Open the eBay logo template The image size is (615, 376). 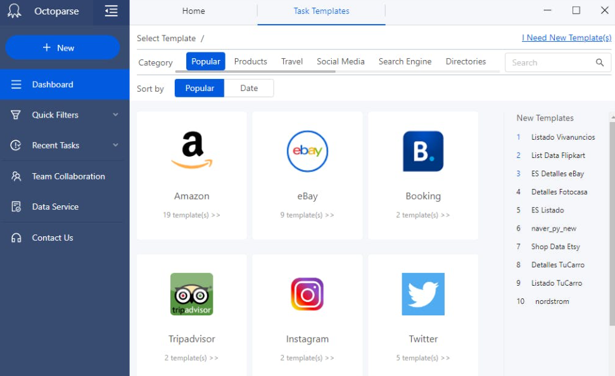[308, 151]
